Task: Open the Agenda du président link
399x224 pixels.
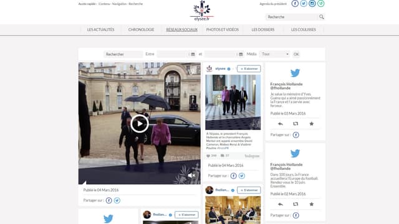Action: point(273,4)
